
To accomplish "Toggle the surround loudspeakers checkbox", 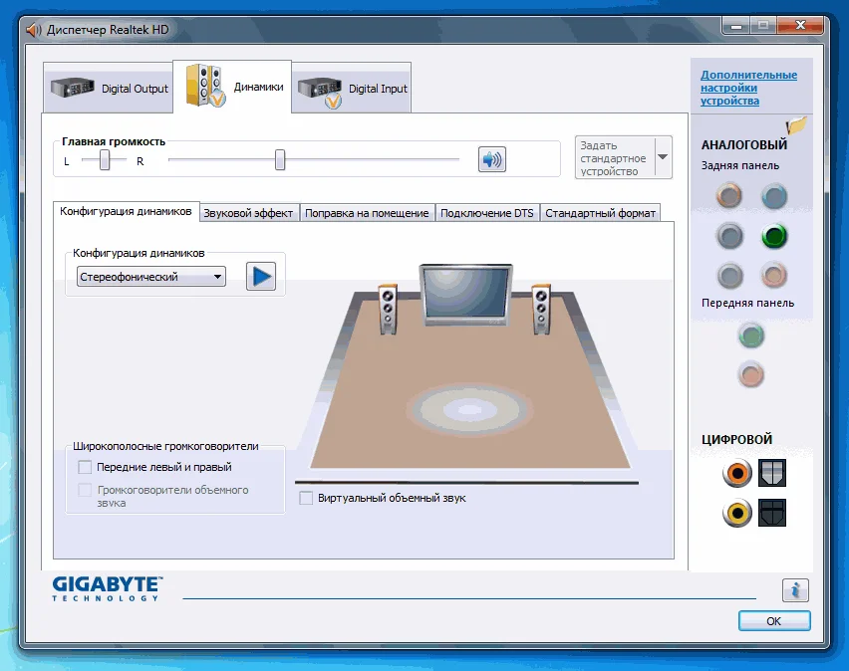I will click(85, 490).
